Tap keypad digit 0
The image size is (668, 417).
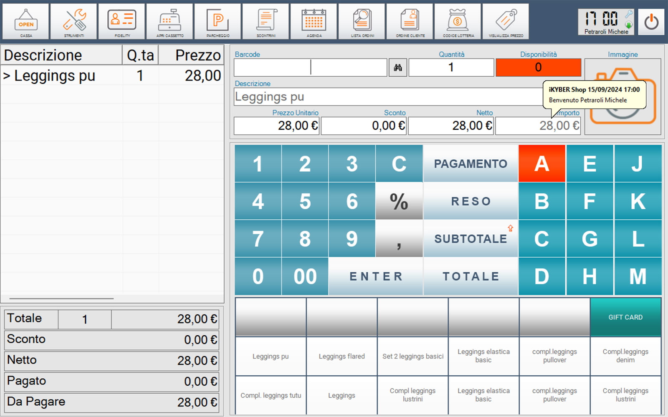tap(258, 276)
